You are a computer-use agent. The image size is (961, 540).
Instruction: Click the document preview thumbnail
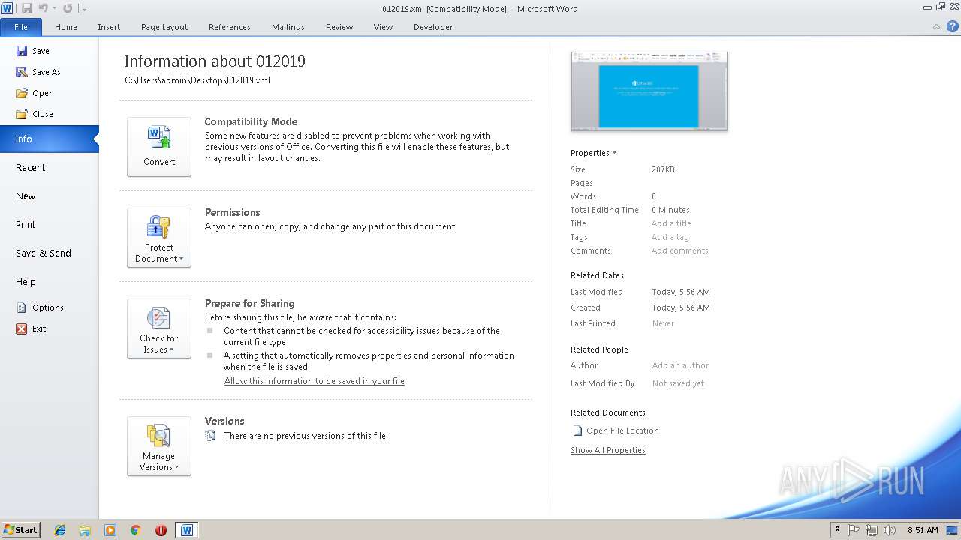point(649,91)
